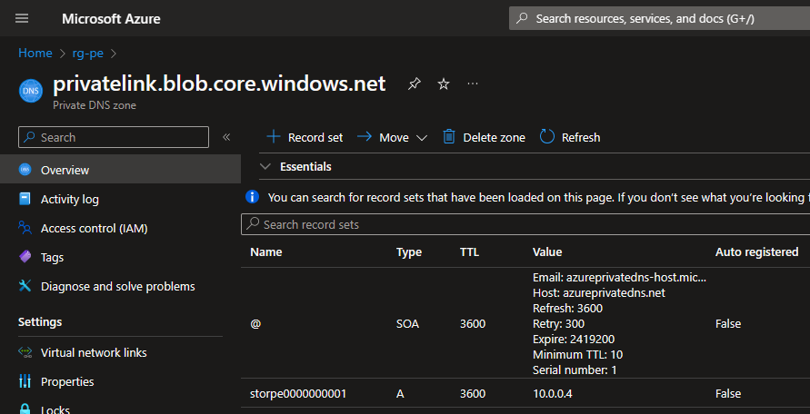This screenshot has width=810, height=414.
Task: Open the rg-pe breadcrumb
Action: click(88, 54)
